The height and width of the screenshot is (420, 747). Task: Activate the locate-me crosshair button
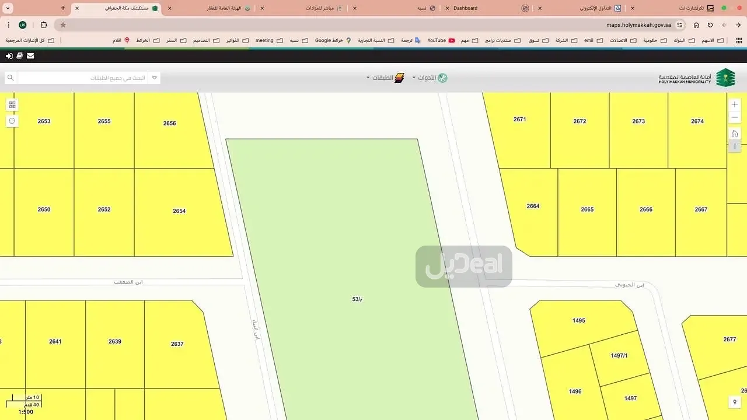[12, 121]
